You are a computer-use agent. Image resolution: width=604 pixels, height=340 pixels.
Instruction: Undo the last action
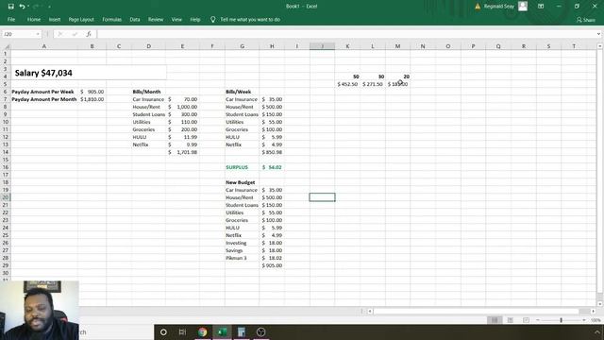(x=22, y=7)
